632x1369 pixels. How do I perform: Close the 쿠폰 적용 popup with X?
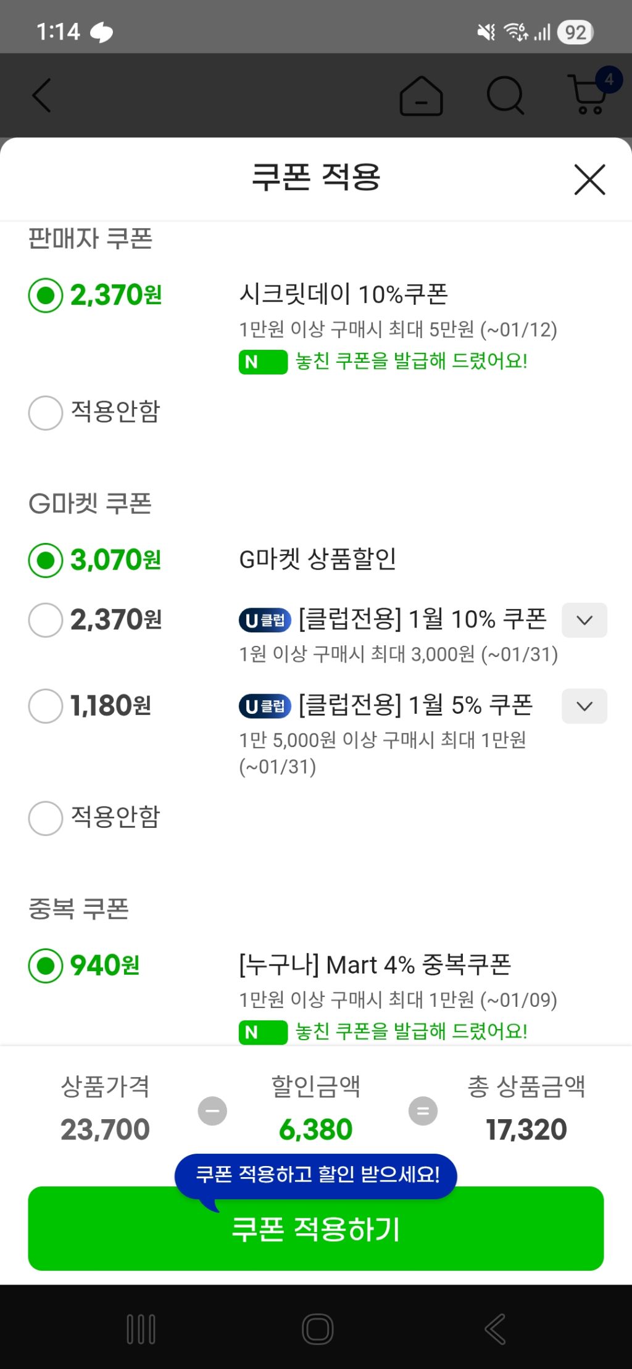pos(589,180)
